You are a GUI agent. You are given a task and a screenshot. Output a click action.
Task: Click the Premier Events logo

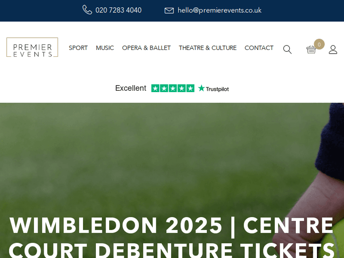(x=32, y=47)
